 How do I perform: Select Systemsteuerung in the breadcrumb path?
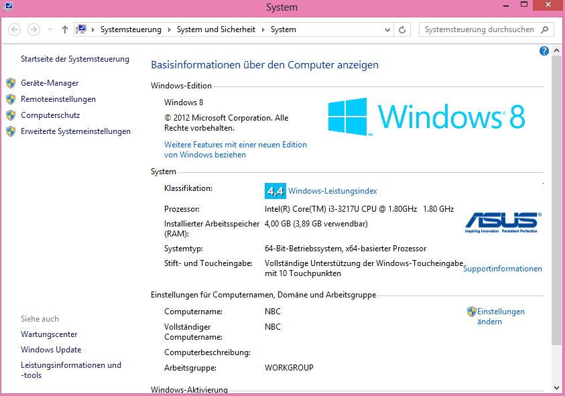point(131,29)
